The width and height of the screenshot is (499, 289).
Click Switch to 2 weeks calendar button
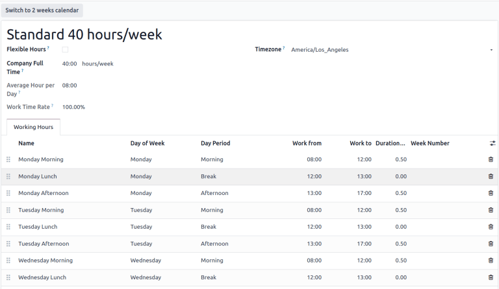42,10
